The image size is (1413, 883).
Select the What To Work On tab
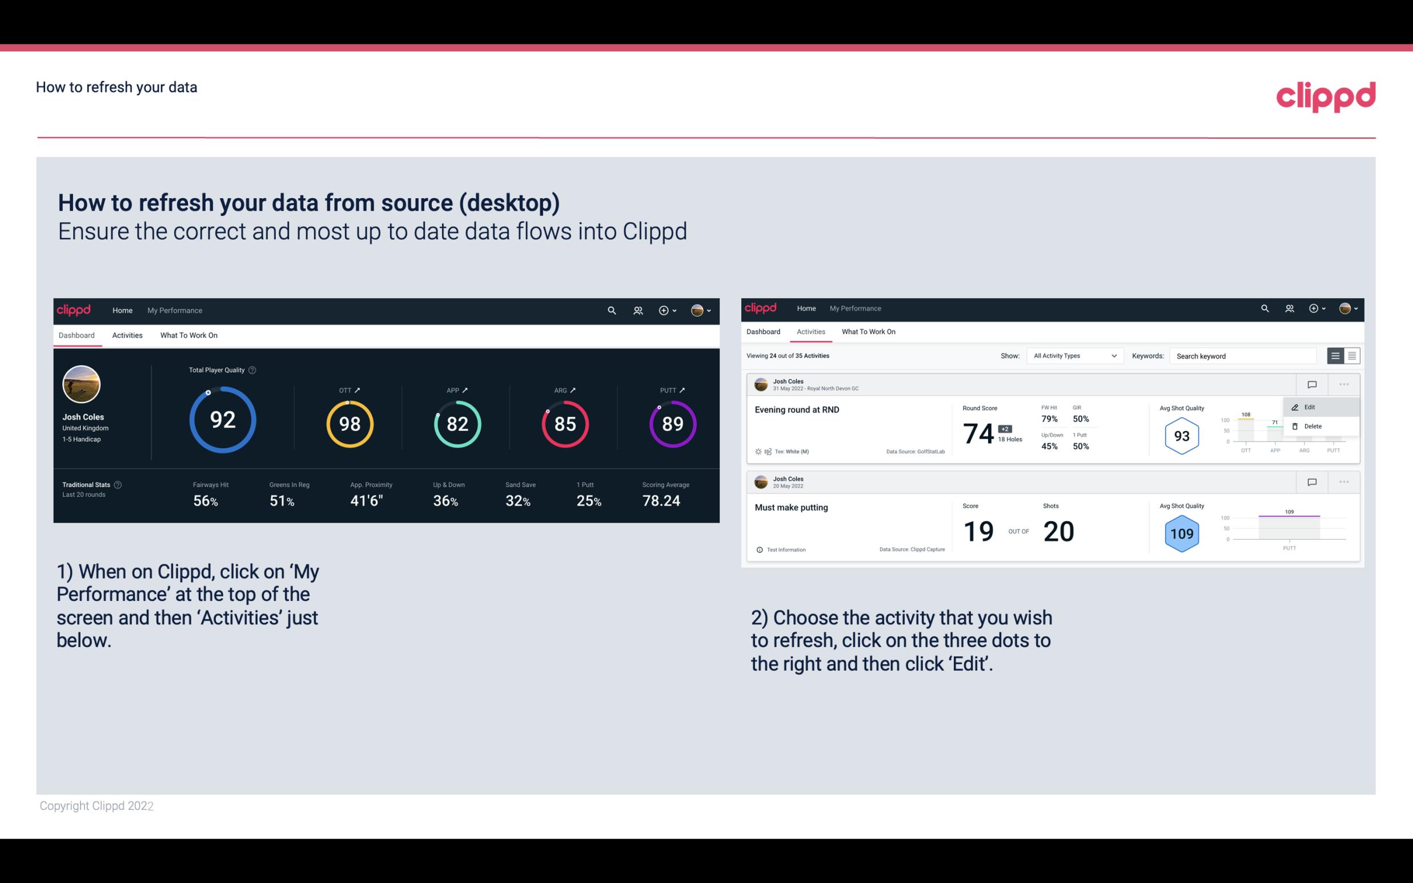pos(188,335)
